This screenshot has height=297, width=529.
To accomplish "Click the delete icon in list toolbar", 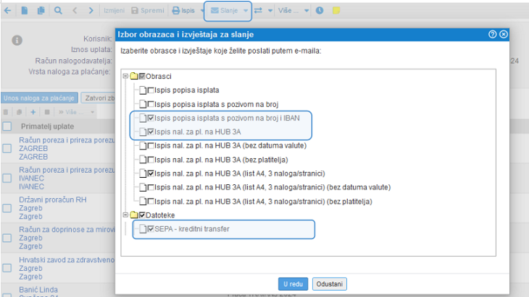I will tap(6, 112).
